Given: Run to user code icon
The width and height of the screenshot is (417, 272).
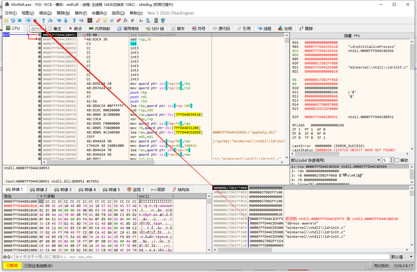Looking at the screenshot, I should 81,20.
